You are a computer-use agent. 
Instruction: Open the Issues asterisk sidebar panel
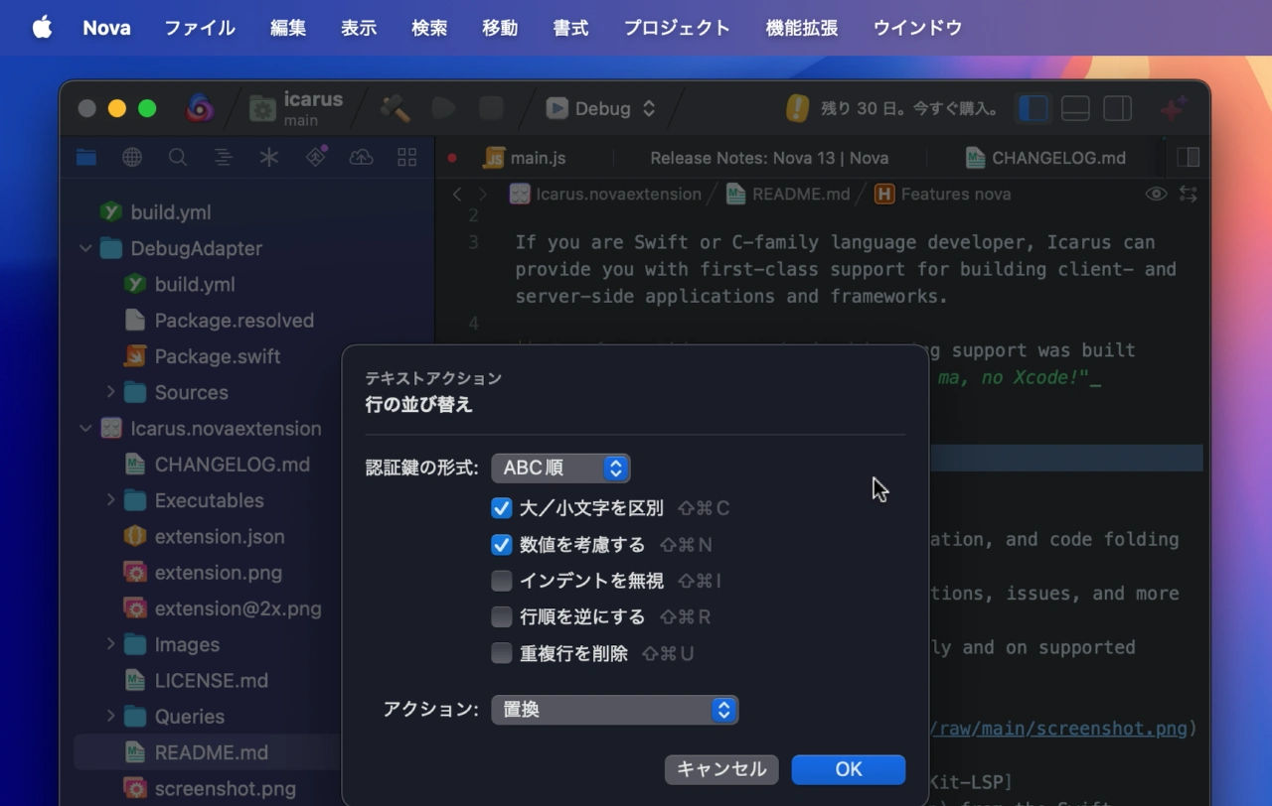click(x=270, y=156)
